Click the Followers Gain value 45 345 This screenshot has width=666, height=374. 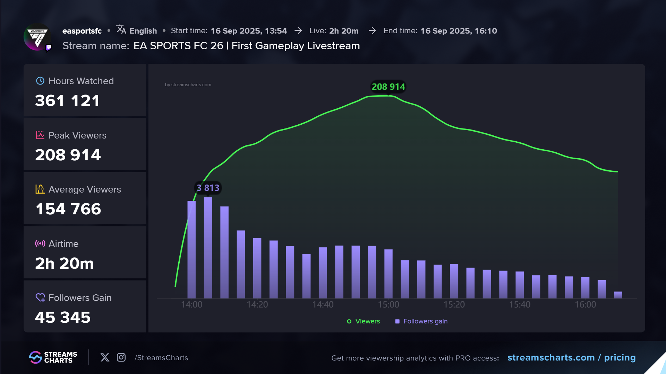click(63, 318)
